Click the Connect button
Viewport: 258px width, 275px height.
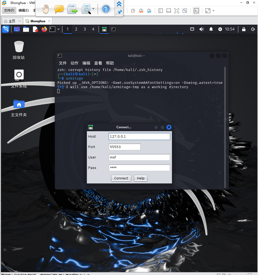point(121,178)
